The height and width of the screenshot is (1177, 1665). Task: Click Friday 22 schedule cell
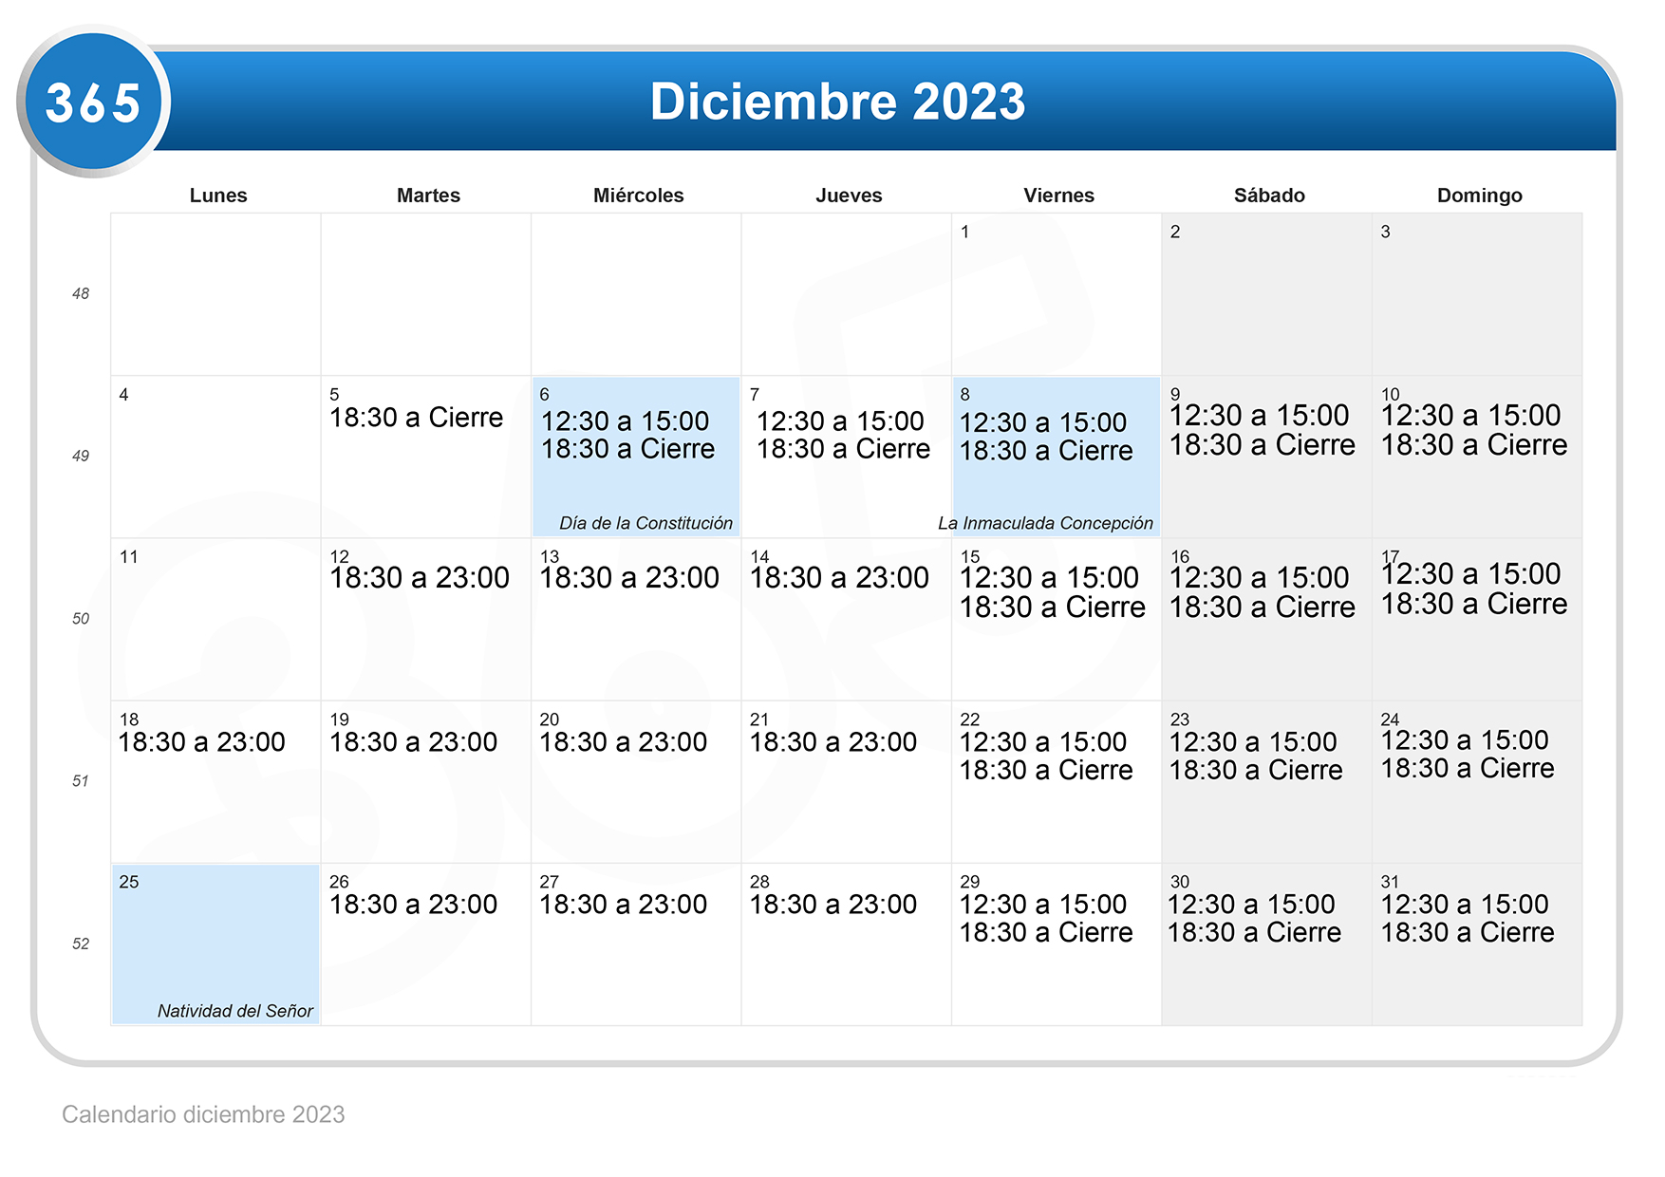1057,782
